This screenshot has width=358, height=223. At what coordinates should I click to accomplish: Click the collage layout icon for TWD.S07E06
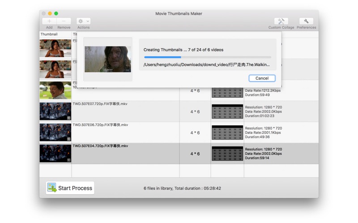[227, 132]
